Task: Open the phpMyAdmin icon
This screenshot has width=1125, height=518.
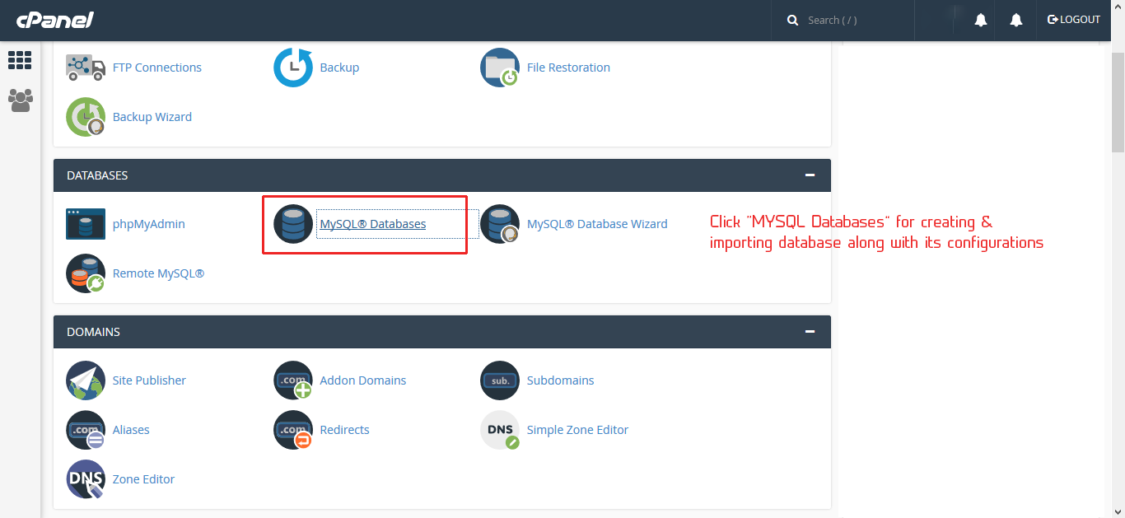Action: (86, 224)
